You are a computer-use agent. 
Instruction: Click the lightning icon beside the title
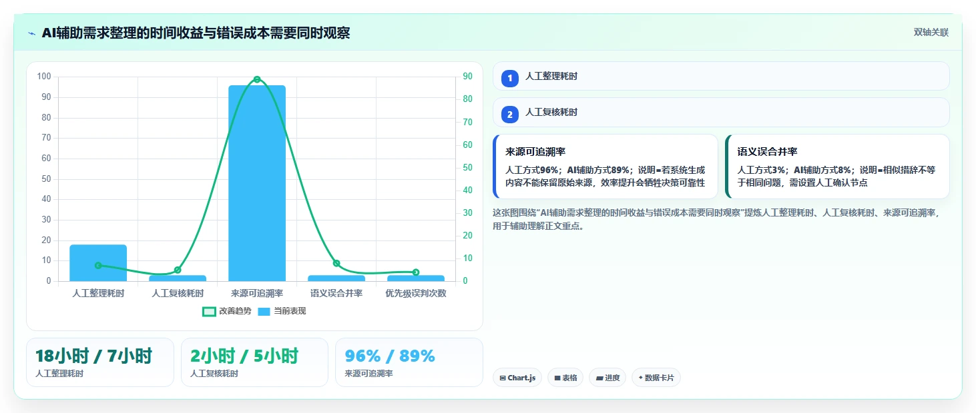coord(32,33)
